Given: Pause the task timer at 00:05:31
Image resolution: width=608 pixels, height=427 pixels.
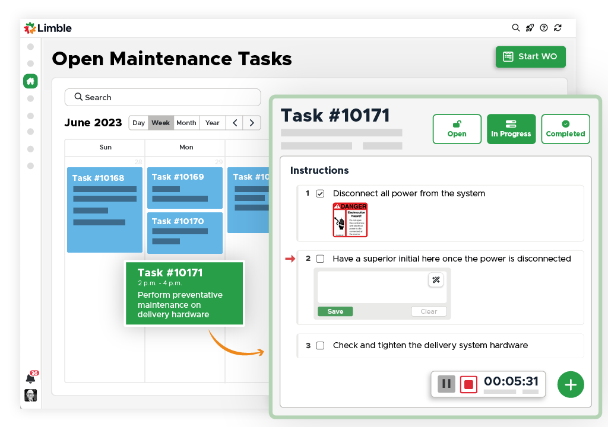Looking at the screenshot, I should click(x=446, y=384).
